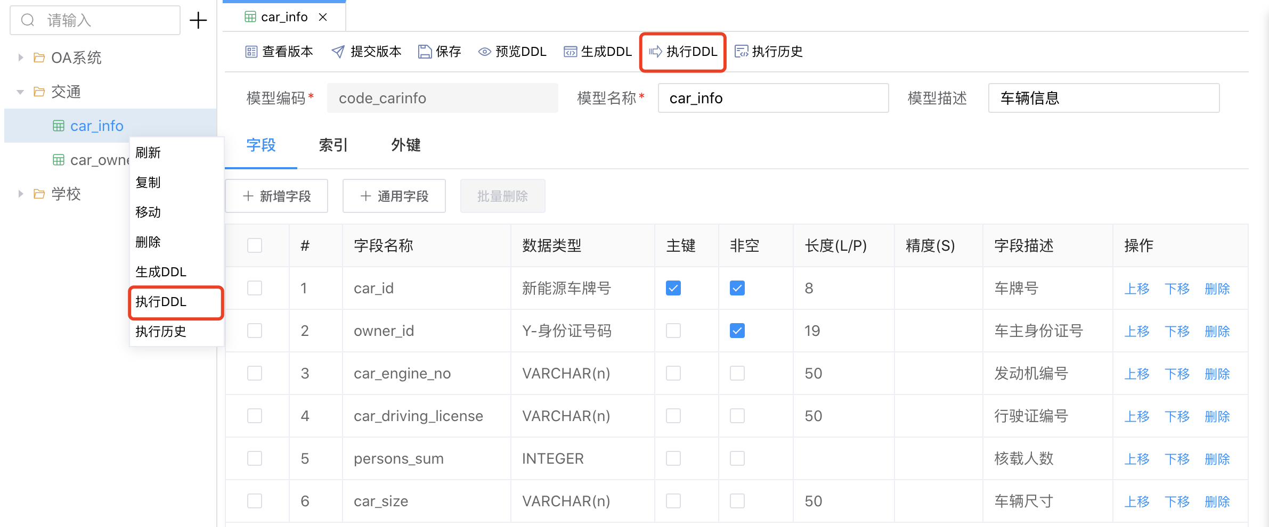
Task: Click the 模型名称 input field
Action: [773, 98]
